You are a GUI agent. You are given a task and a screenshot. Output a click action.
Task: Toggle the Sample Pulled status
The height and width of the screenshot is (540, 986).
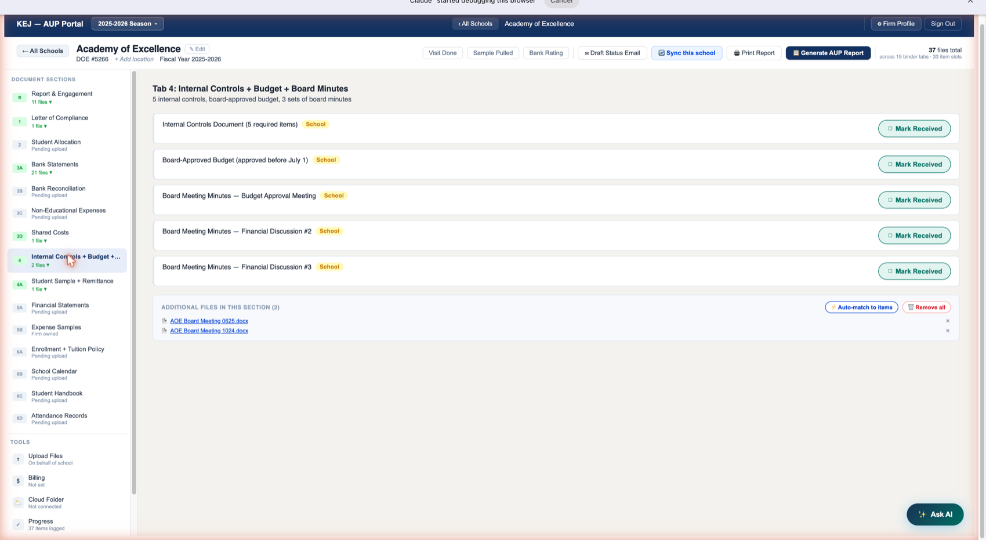(493, 53)
